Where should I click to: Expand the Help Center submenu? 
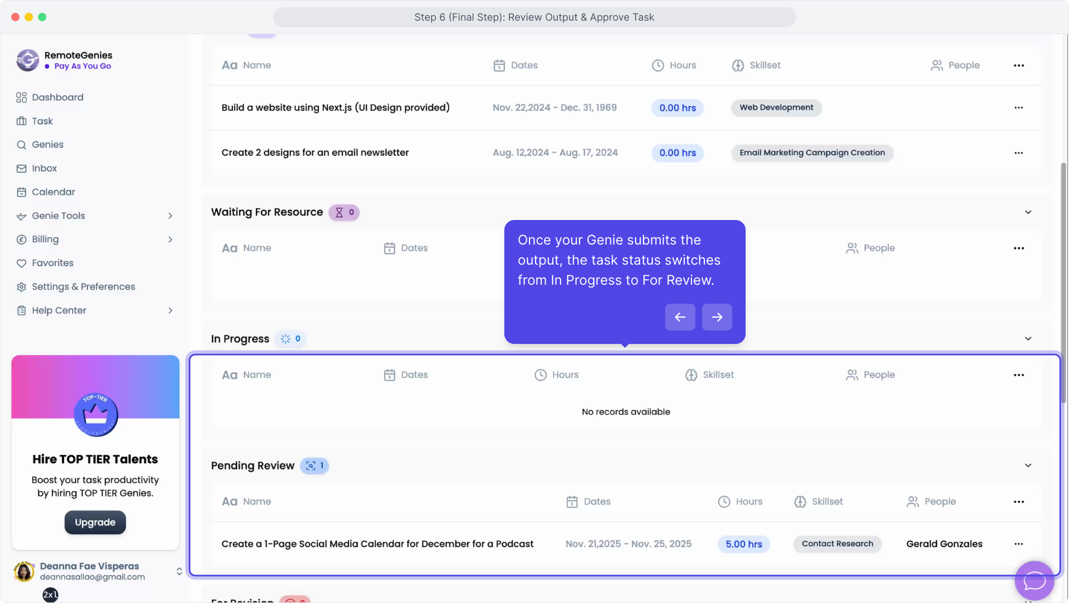[170, 310]
